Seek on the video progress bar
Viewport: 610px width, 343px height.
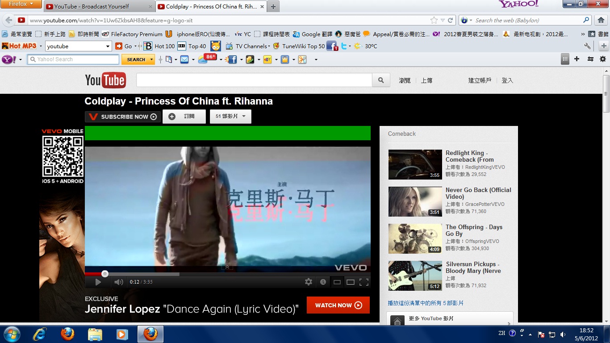(228, 274)
